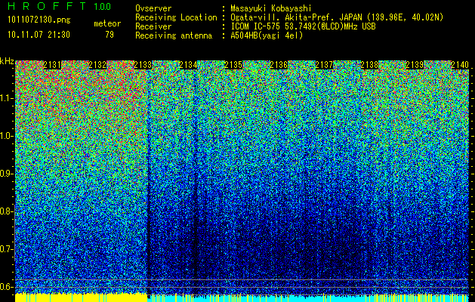The width and height of the screenshot is (475, 302).
Task: Click the 2133 time marker
Action: pyautogui.click(x=143, y=65)
